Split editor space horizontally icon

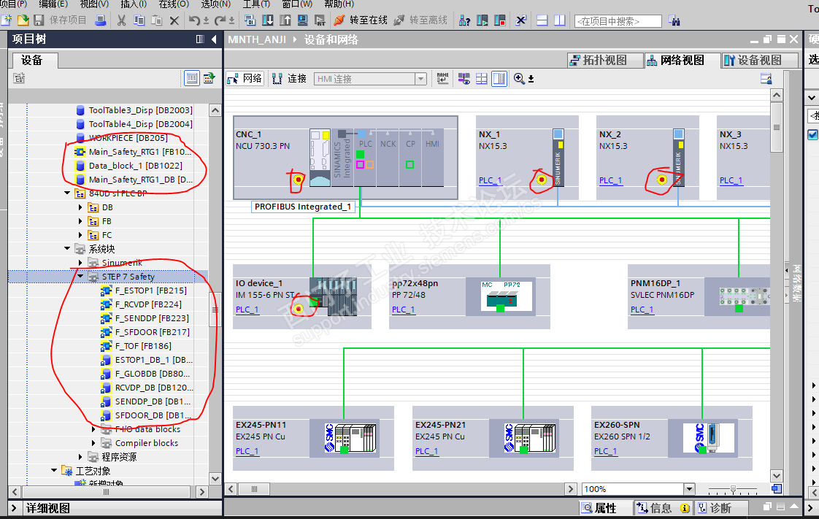point(542,20)
